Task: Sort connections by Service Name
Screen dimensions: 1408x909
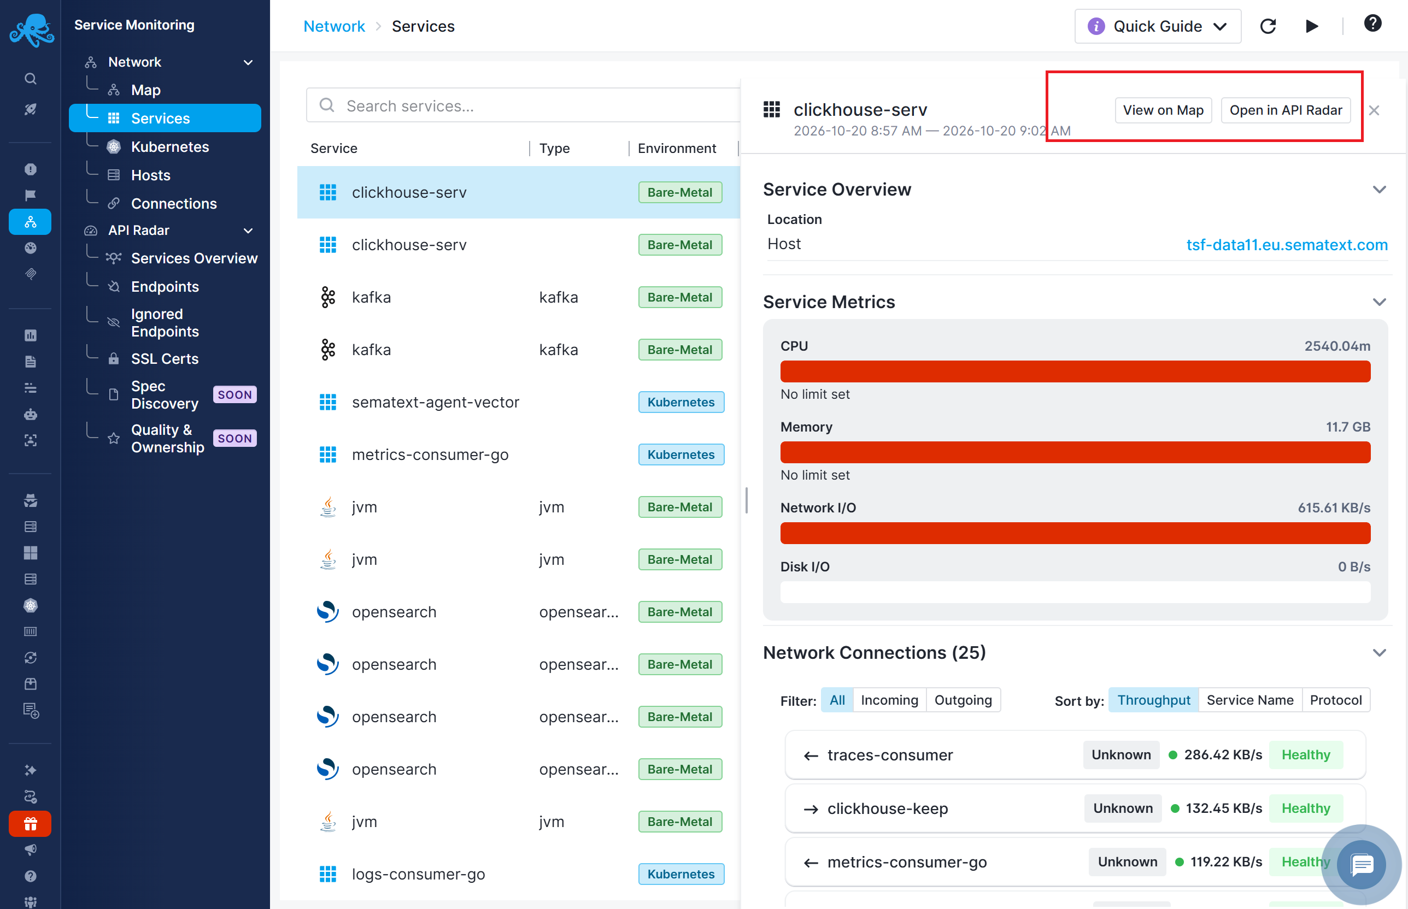Action: 1249,700
